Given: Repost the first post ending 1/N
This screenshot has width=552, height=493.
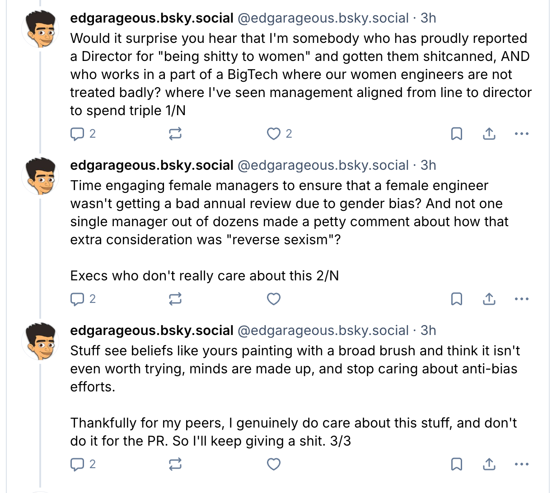Looking at the screenshot, I should coord(175,134).
